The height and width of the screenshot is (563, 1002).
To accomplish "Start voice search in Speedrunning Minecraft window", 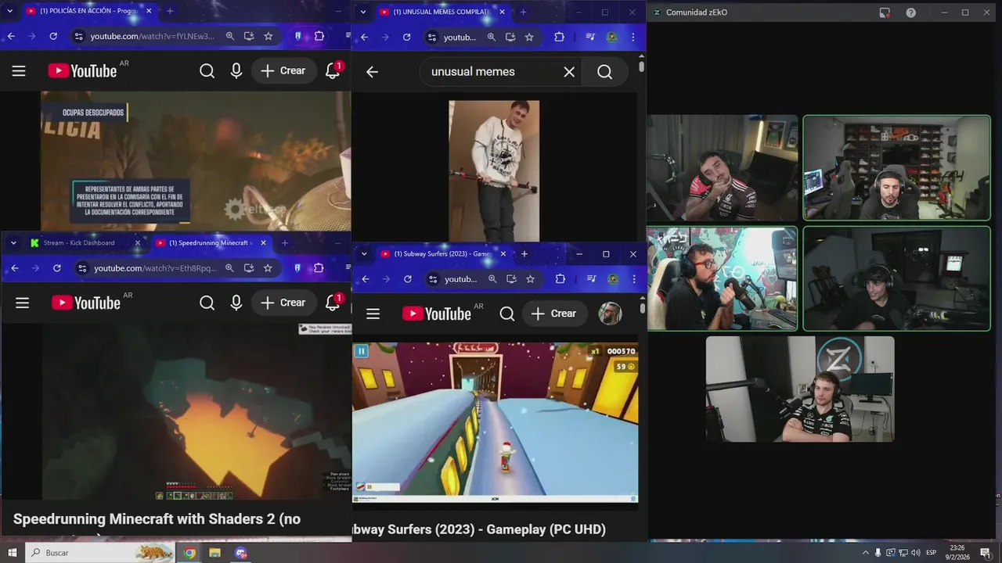I will 236,303.
